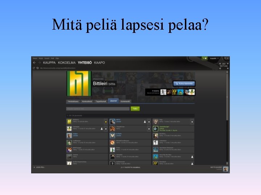This screenshot has height=195, width=261.
Task: Go to the KOKOELMA section
Action: (x=67, y=63)
